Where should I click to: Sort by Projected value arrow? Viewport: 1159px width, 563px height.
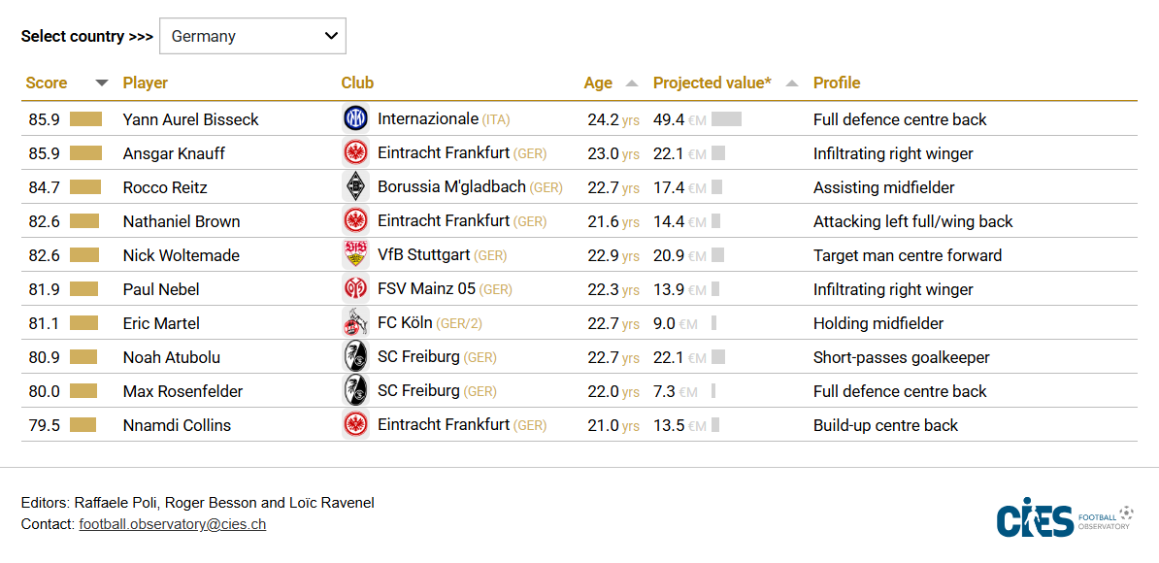[x=792, y=83]
